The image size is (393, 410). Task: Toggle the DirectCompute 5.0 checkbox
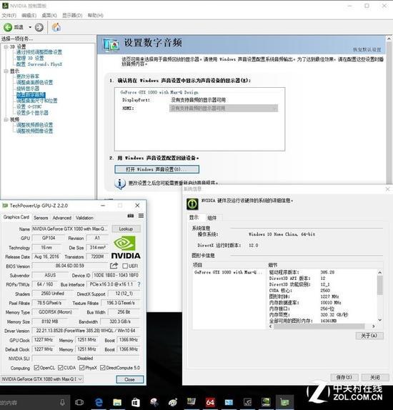103,368
